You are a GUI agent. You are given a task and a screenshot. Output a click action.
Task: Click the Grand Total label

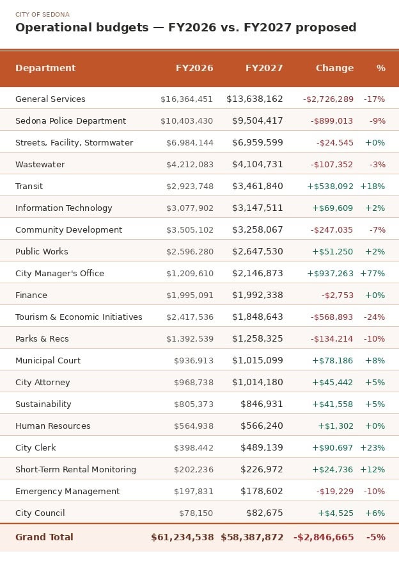[x=44, y=537]
